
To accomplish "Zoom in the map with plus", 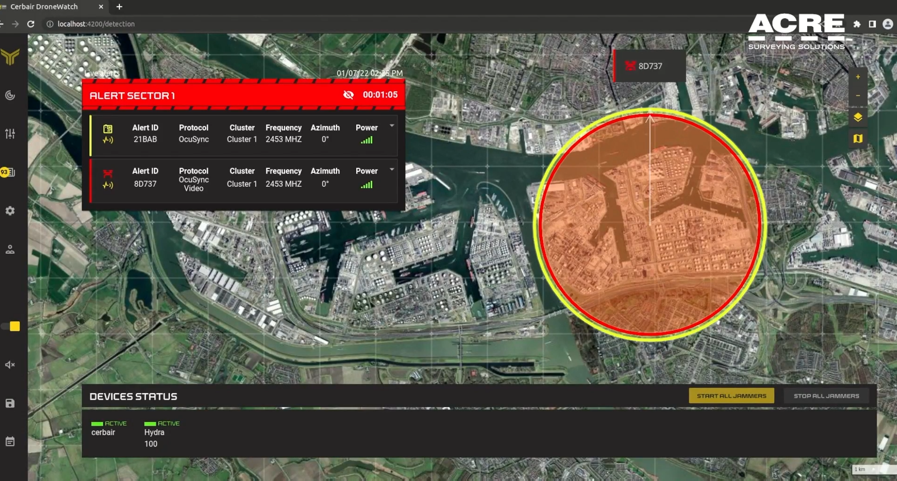I will [x=858, y=77].
